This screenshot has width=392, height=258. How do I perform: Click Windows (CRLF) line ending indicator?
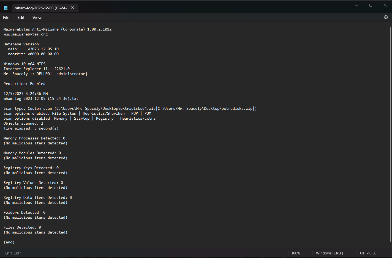(330, 253)
